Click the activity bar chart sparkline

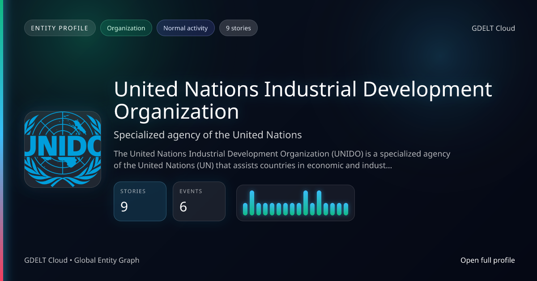[x=295, y=203]
